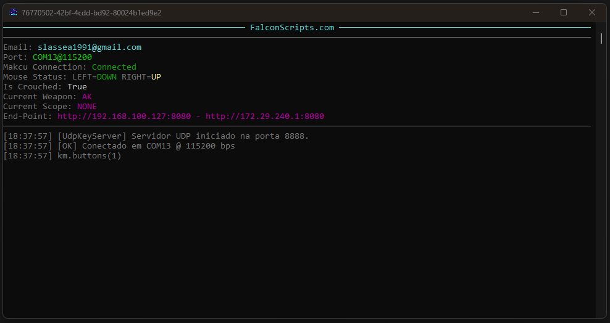The image size is (610, 323).
Task: Click the port value COM13@115200
Action: 62,57
